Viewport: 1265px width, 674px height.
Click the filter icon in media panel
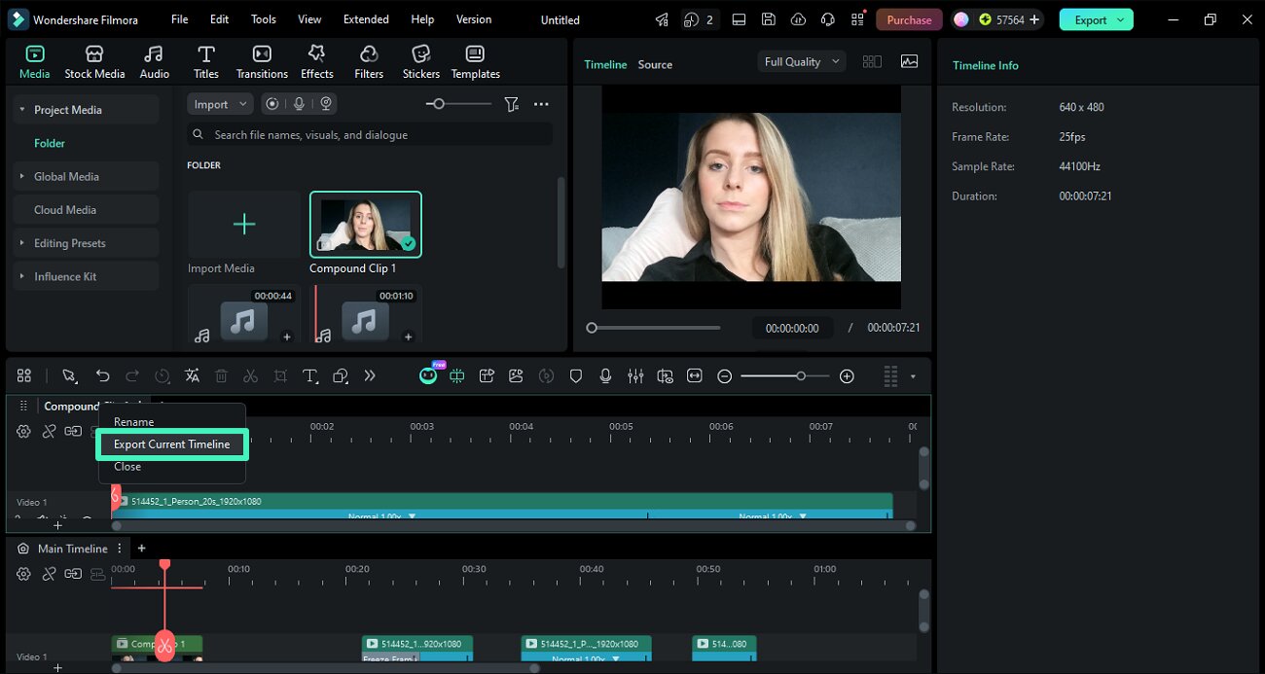click(512, 104)
